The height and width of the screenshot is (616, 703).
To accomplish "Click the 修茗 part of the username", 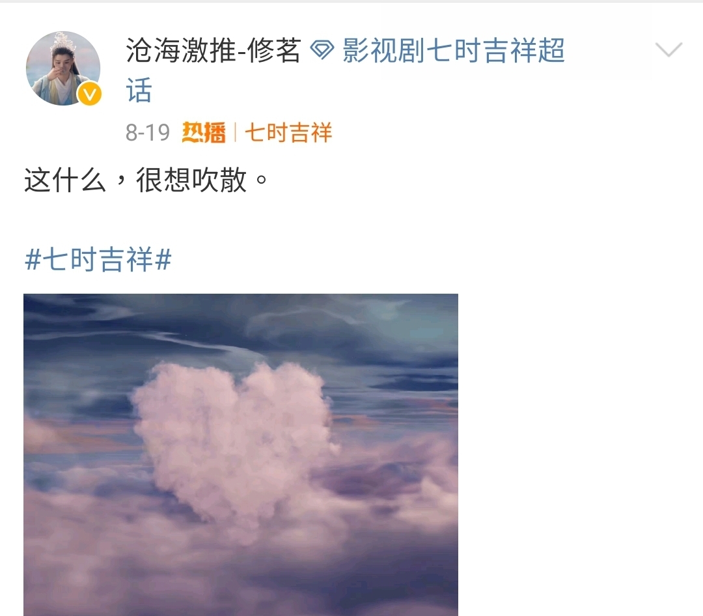I will coord(273,49).
